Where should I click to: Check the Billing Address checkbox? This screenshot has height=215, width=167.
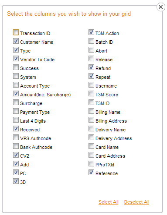click(91, 120)
